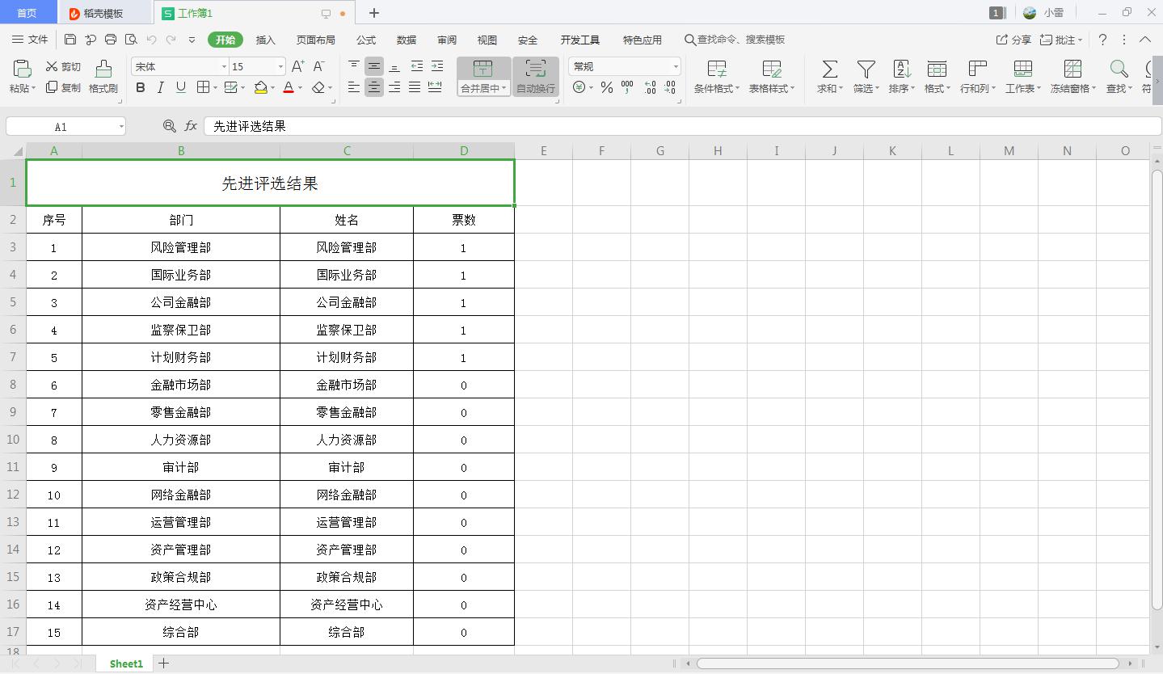Click the Sort (排序) icon
The height and width of the screenshot is (674, 1163).
pyautogui.click(x=901, y=70)
